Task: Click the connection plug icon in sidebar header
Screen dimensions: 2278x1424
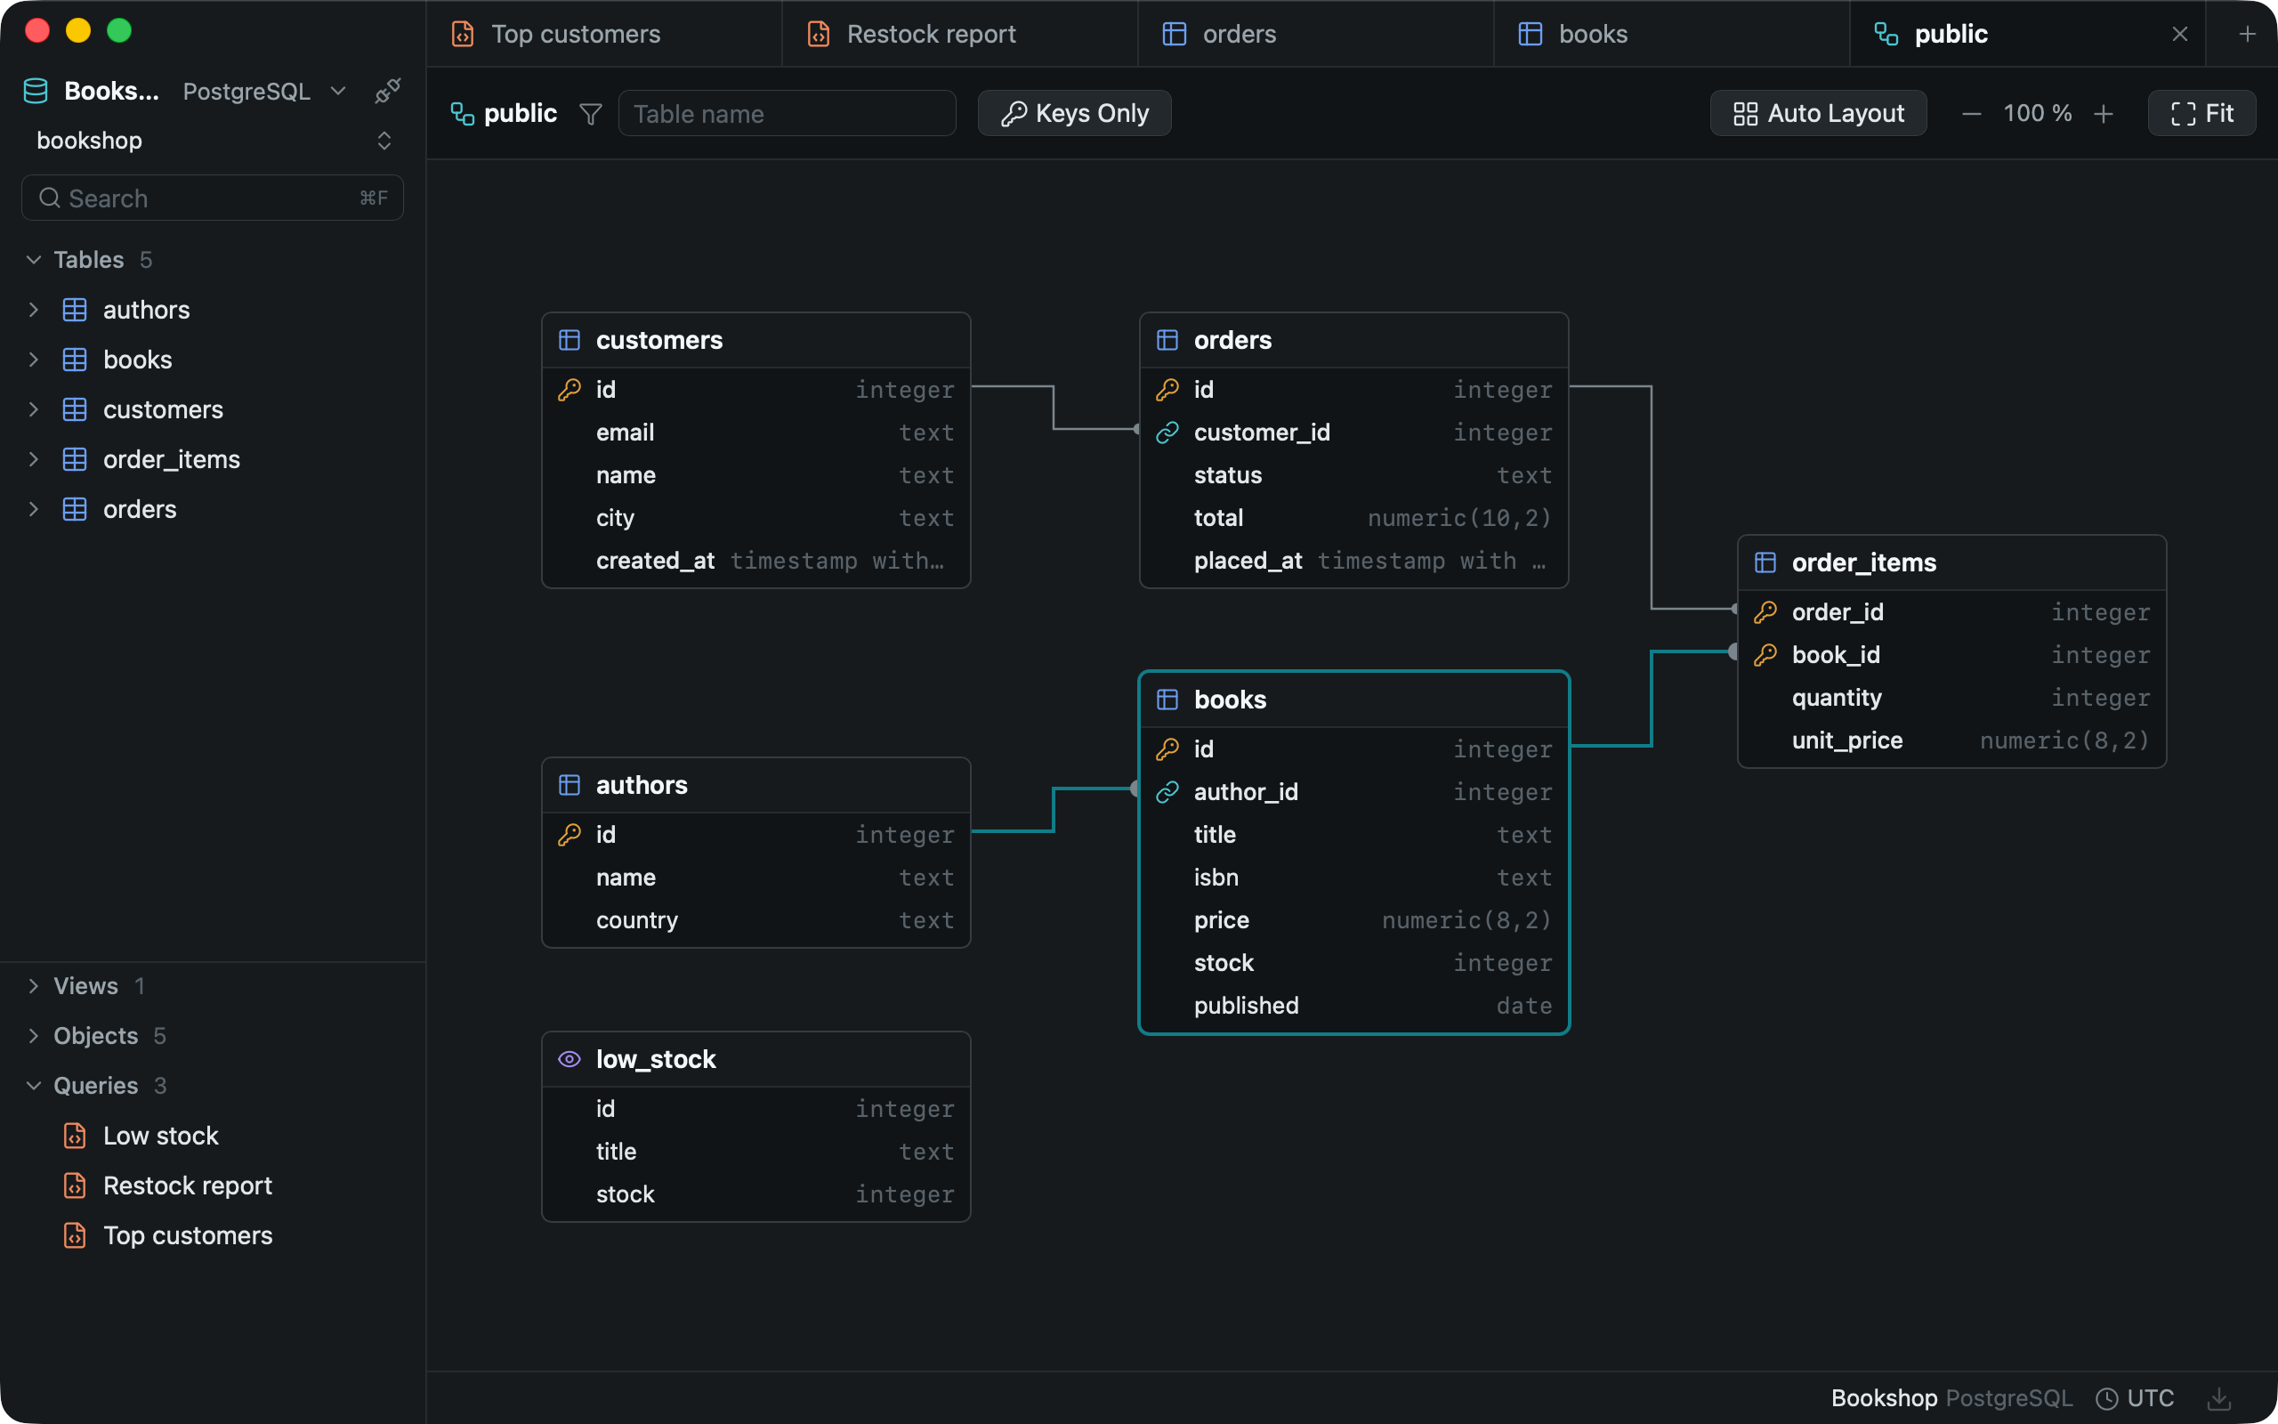Action: 387,92
